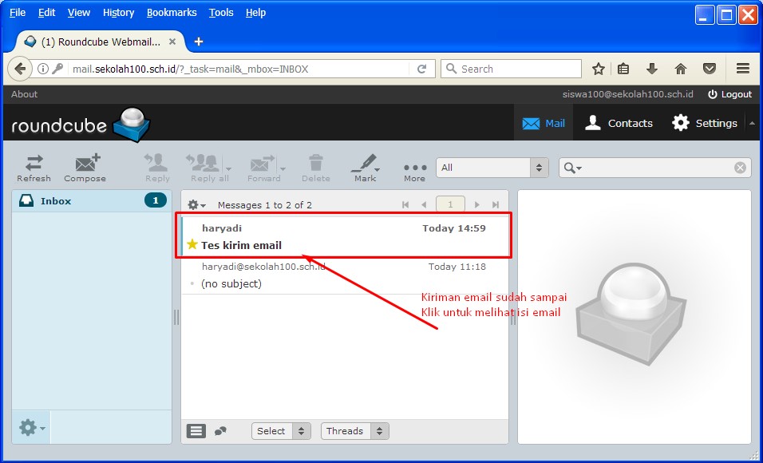763x463 pixels.
Task: Open Roundcube Settings
Action: tap(705, 123)
